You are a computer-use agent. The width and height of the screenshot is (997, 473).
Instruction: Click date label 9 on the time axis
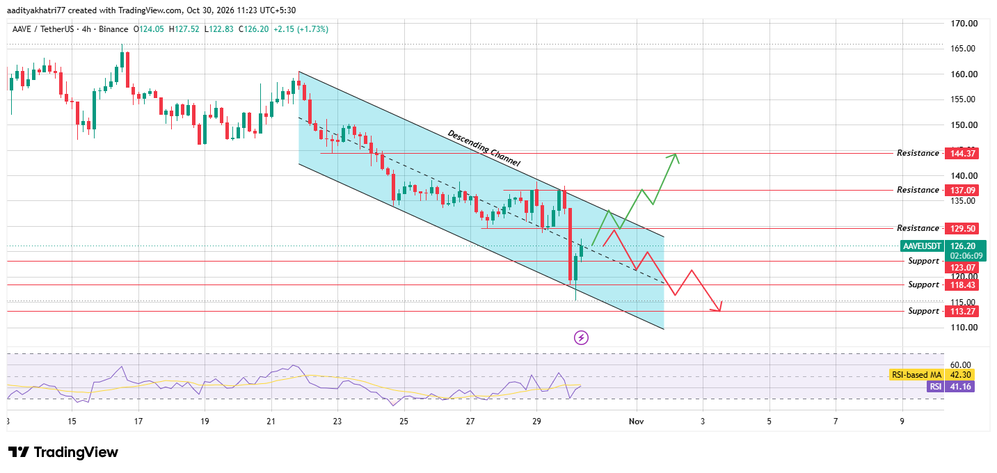tap(902, 422)
